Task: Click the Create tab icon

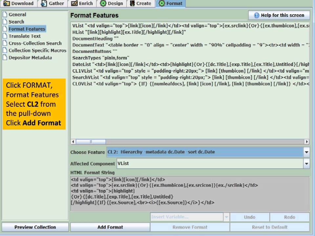Action: (132, 3)
